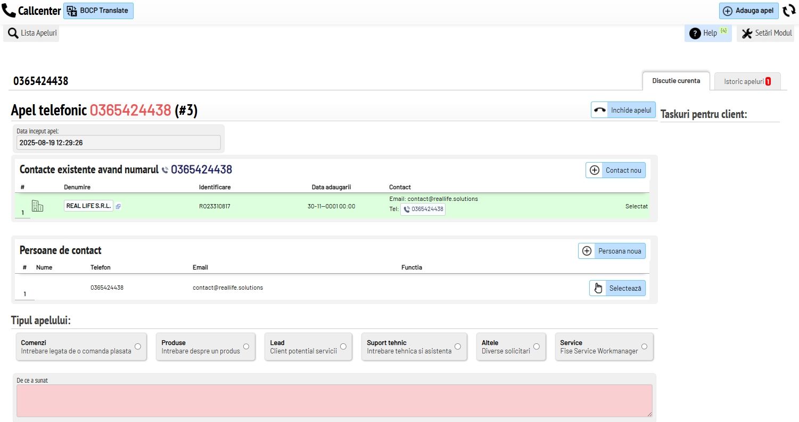
Task: Select the Lead call type radio
Action: (x=343, y=347)
